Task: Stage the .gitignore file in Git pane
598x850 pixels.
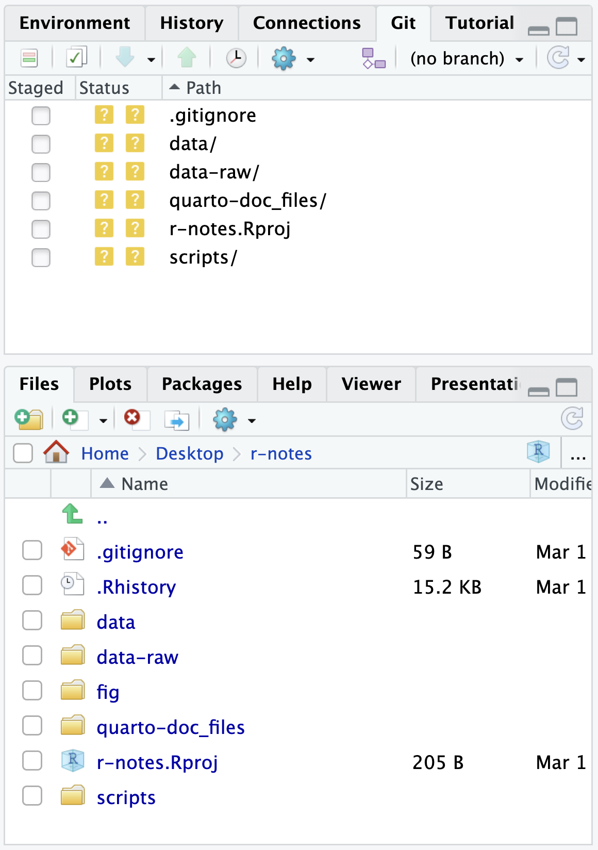Action: coord(41,116)
